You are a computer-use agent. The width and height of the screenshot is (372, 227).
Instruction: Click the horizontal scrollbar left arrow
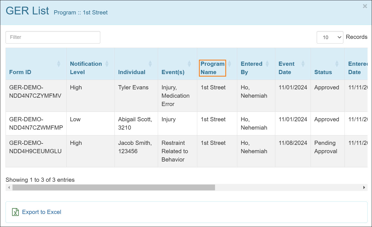pyautogui.click(x=9, y=188)
